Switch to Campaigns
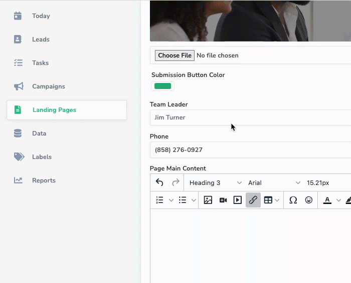The width and height of the screenshot is (351, 283). tap(49, 86)
